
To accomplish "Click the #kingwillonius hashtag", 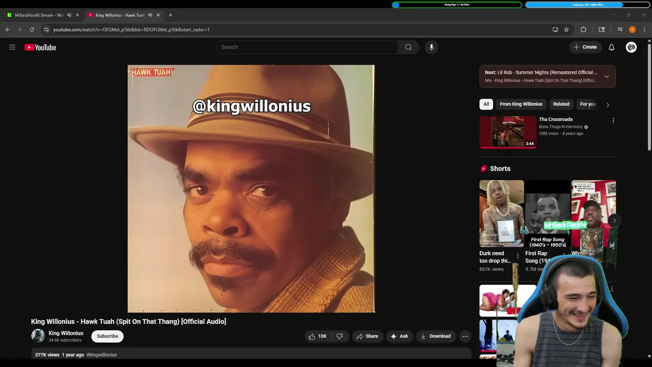I will point(102,355).
